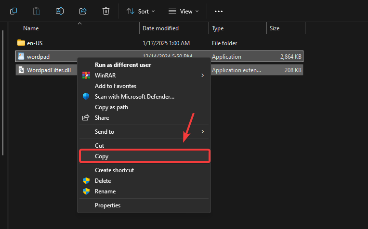Click the Name column header
This screenshot has width=368, height=229.
pyautogui.click(x=31, y=28)
